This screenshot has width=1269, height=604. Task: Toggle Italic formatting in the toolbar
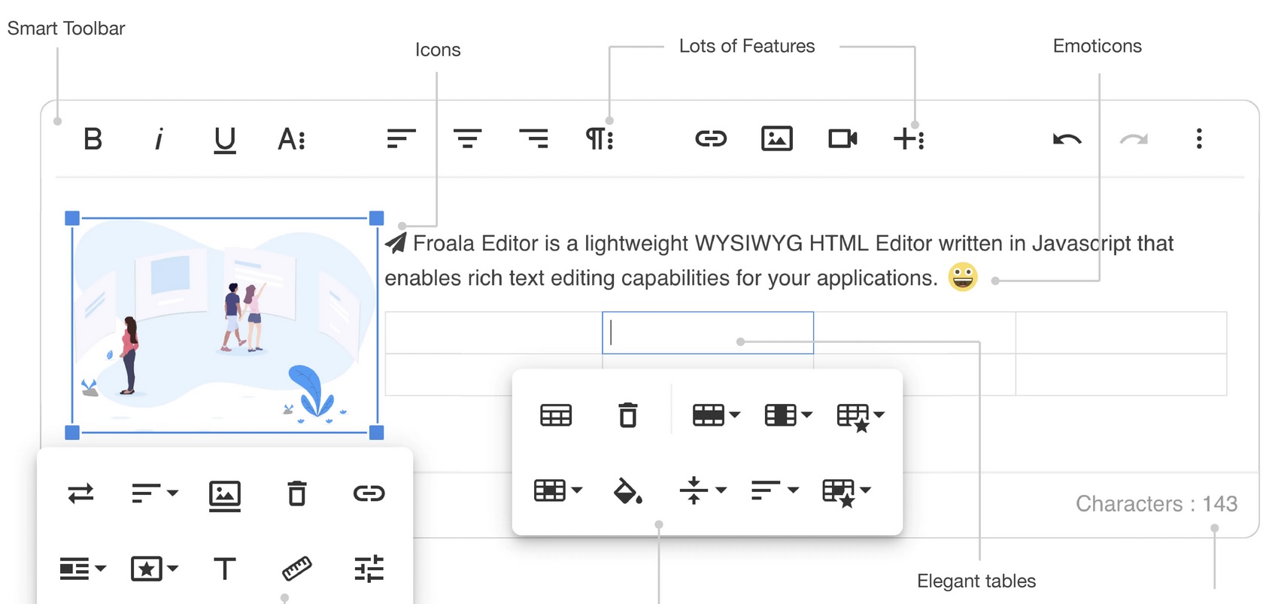pos(159,139)
